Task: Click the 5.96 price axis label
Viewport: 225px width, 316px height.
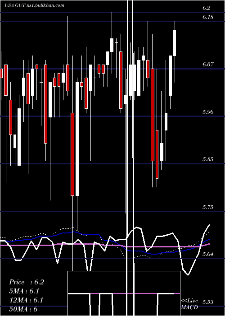Action: [208, 112]
